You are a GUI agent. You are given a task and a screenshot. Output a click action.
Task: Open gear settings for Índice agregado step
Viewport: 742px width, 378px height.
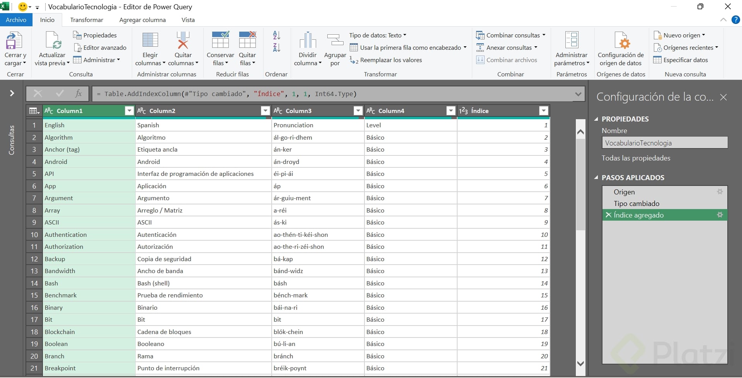[x=720, y=215]
